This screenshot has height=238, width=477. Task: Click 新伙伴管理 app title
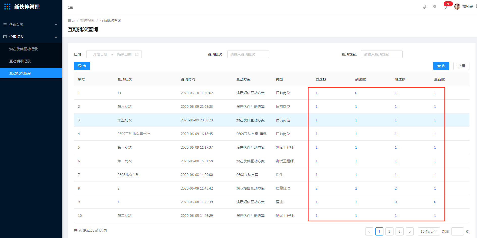(27, 7)
